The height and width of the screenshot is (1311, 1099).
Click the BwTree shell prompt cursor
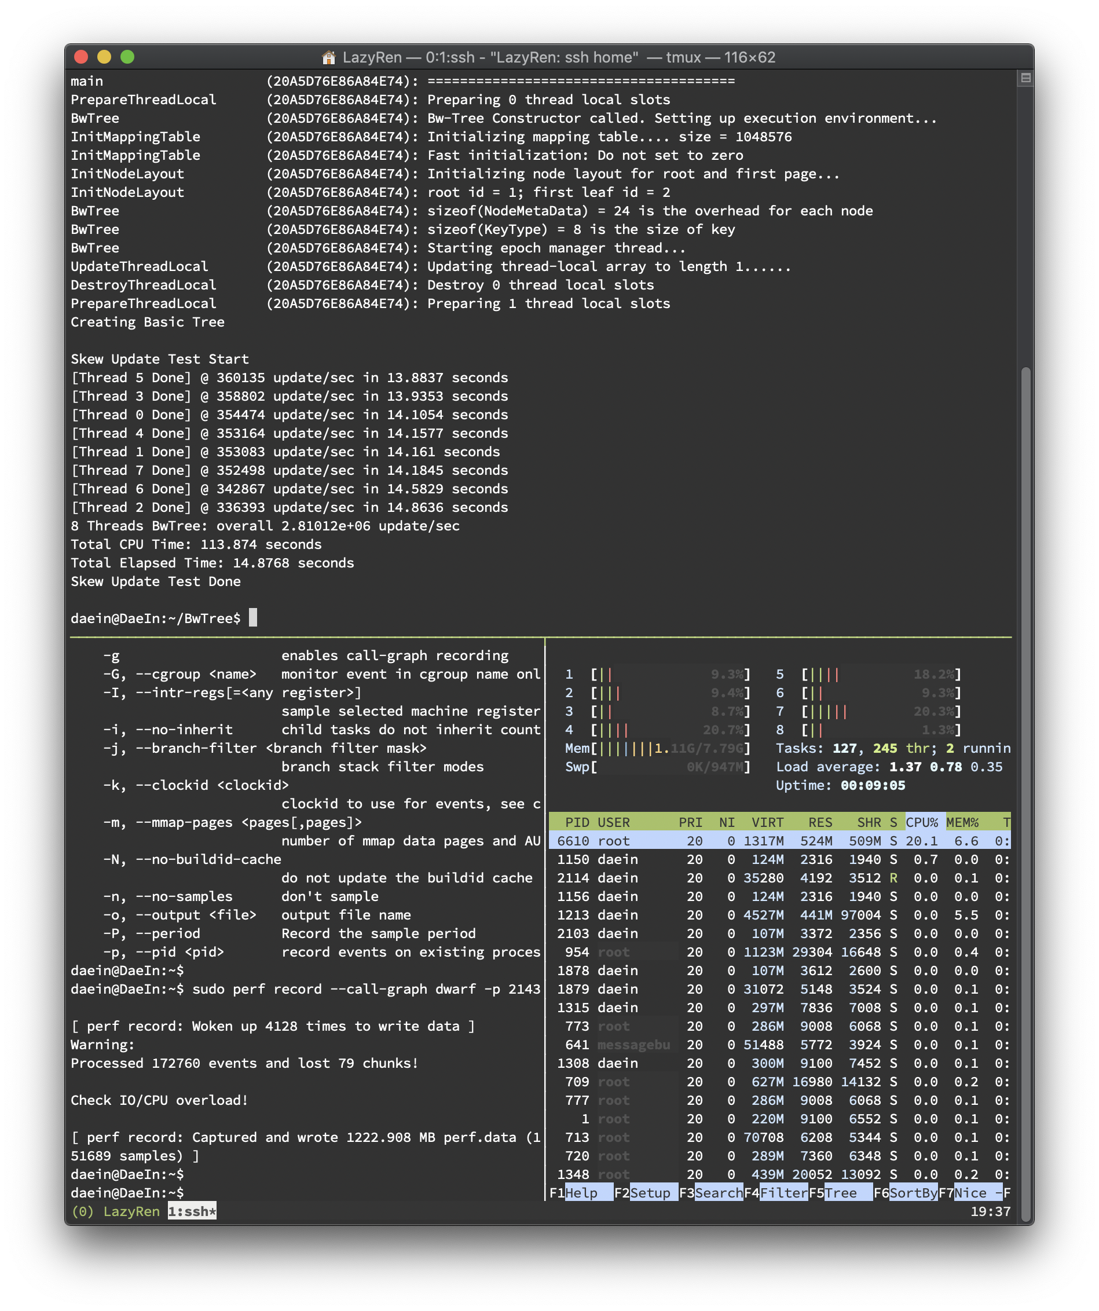click(x=253, y=618)
